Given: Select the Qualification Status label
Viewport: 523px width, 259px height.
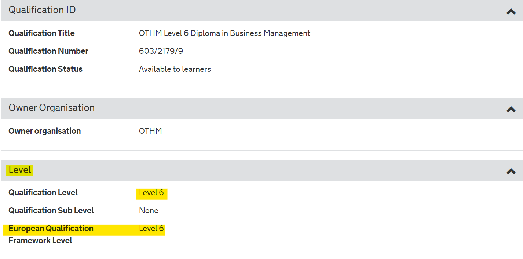Looking at the screenshot, I should (x=45, y=69).
